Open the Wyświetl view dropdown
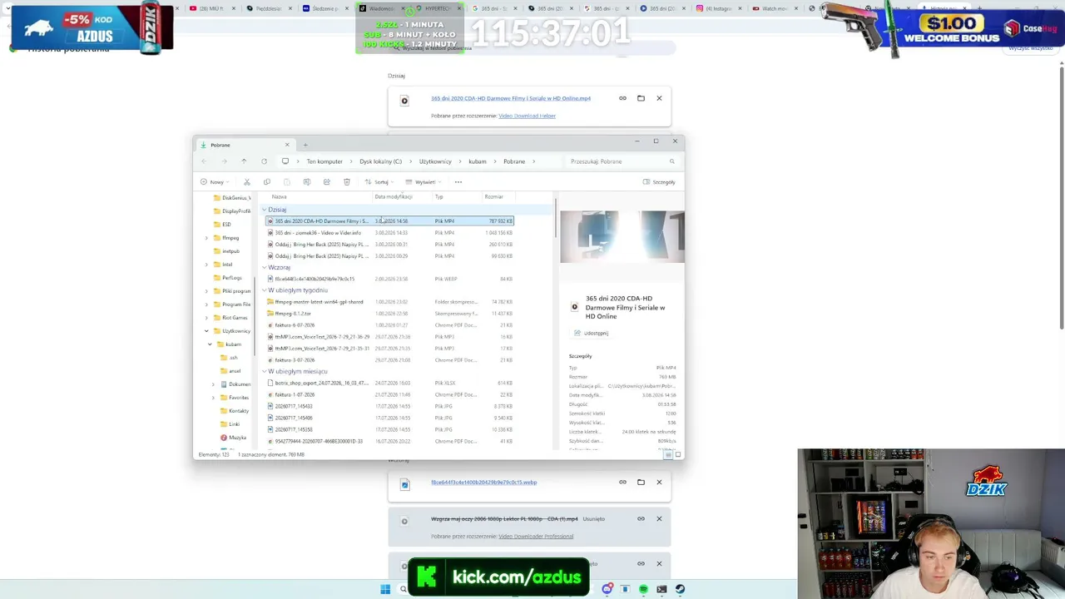 [423, 182]
